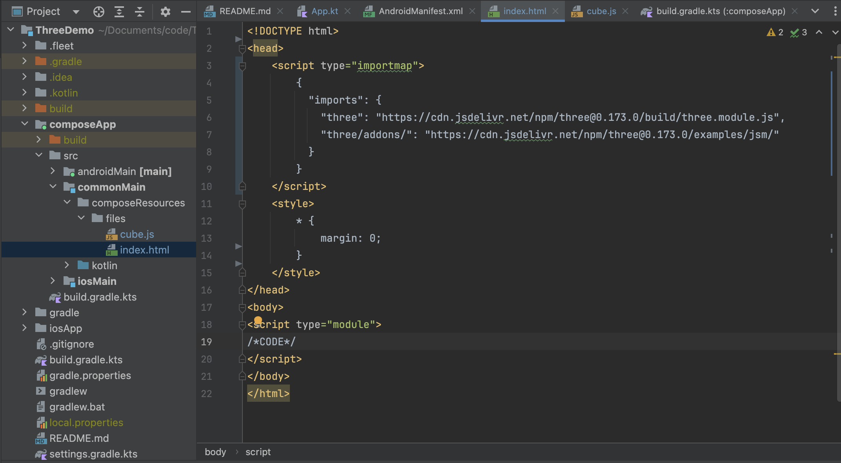Click the body breadcrumb in status bar
841x463 pixels.
215,452
